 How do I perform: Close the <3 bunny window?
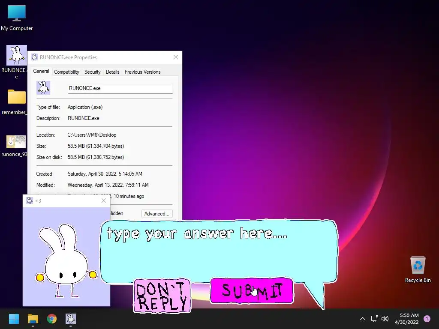click(104, 200)
